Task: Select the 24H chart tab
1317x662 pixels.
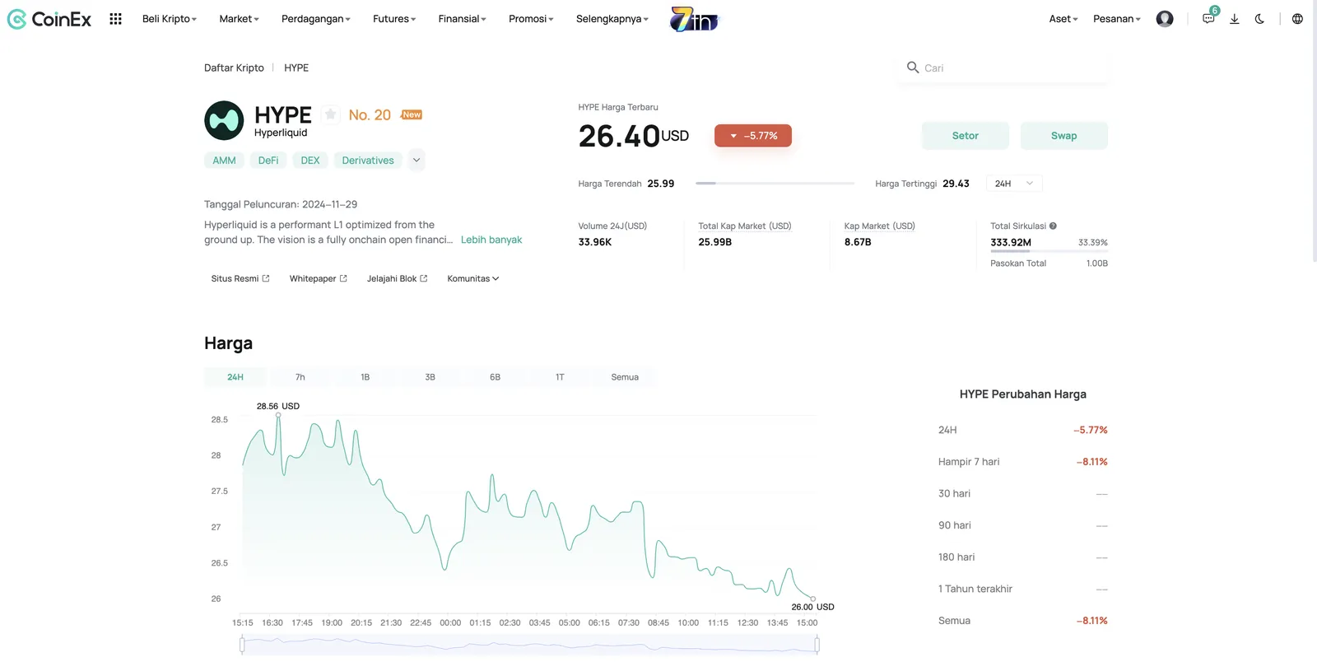Action: pyautogui.click(x=235, y=377)
